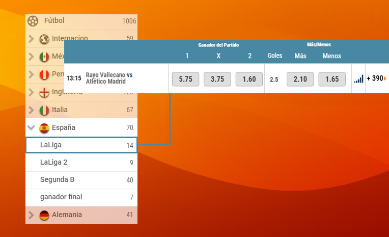
Task: Expand the México category chevron
Action: pyautogui.click(x=31, y=57)
